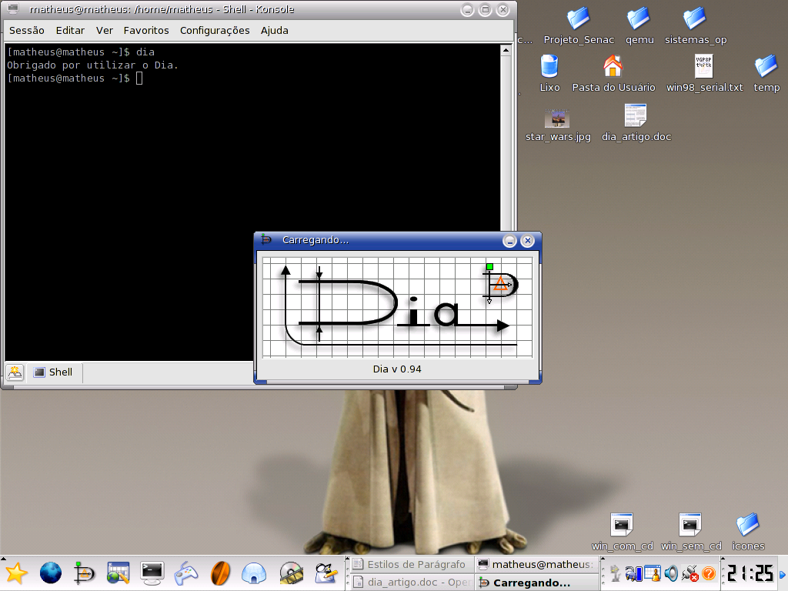Launch the blue globe web browser

(x=50, y=573)
